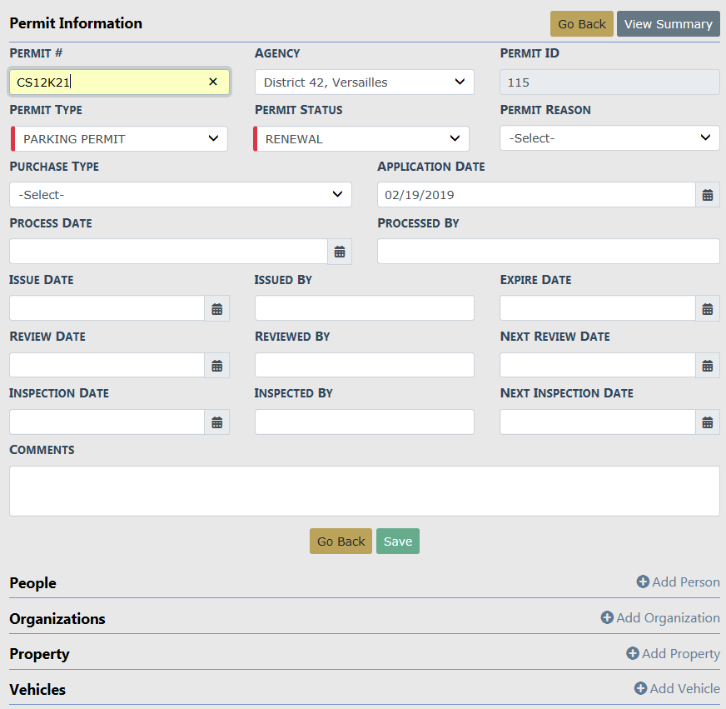Click the View Summary button
The height and width of the screenshot is (709, 726).
pos(668,24)
